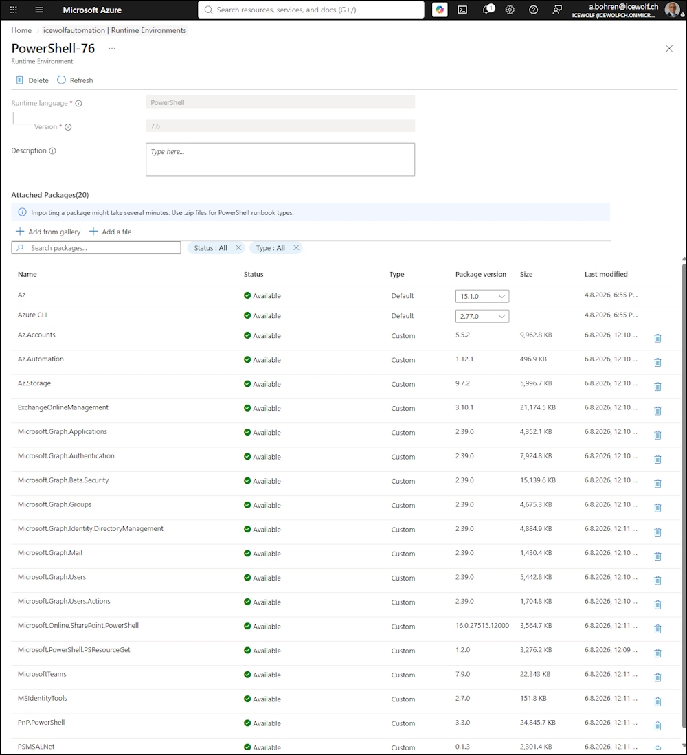Open portal settings gear
687x755 pixels.
510,10
